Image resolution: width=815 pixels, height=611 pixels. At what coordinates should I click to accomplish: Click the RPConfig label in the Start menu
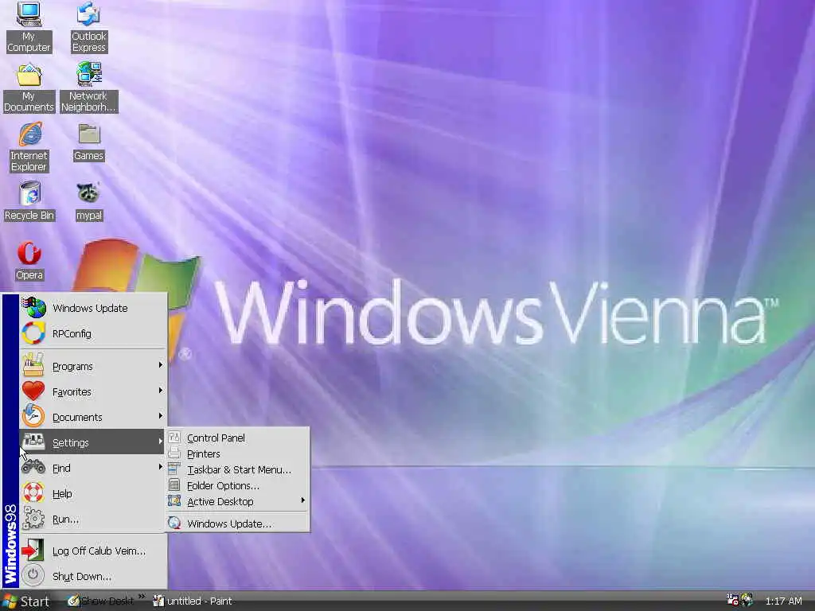coord(72,333)
